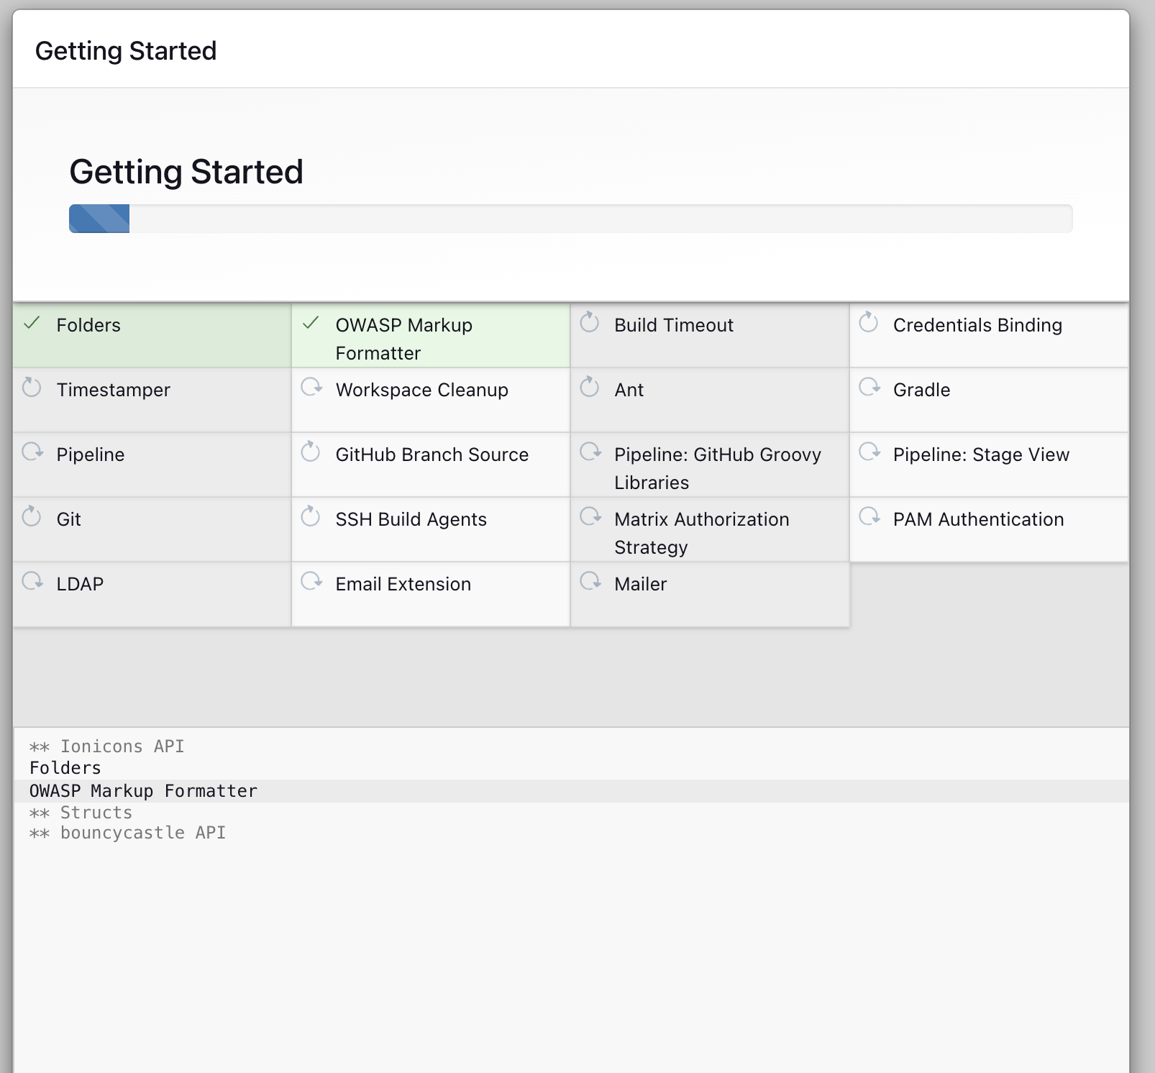Screen dimensions: 1155x1073
Task: Click the pending icon next to Ant
Action: pyautogui.click(x=590, y=387)
